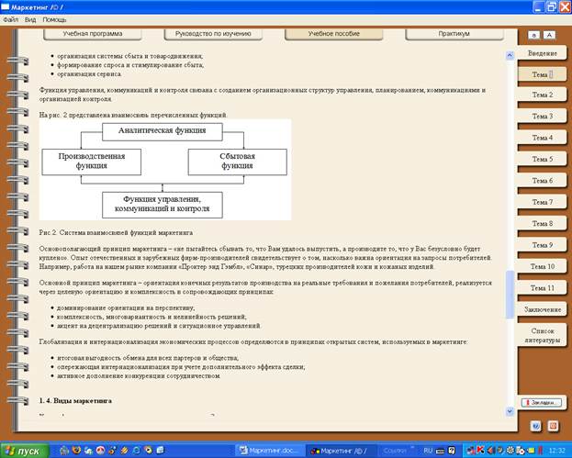Open the Вид menu

(x=30, y=19)
